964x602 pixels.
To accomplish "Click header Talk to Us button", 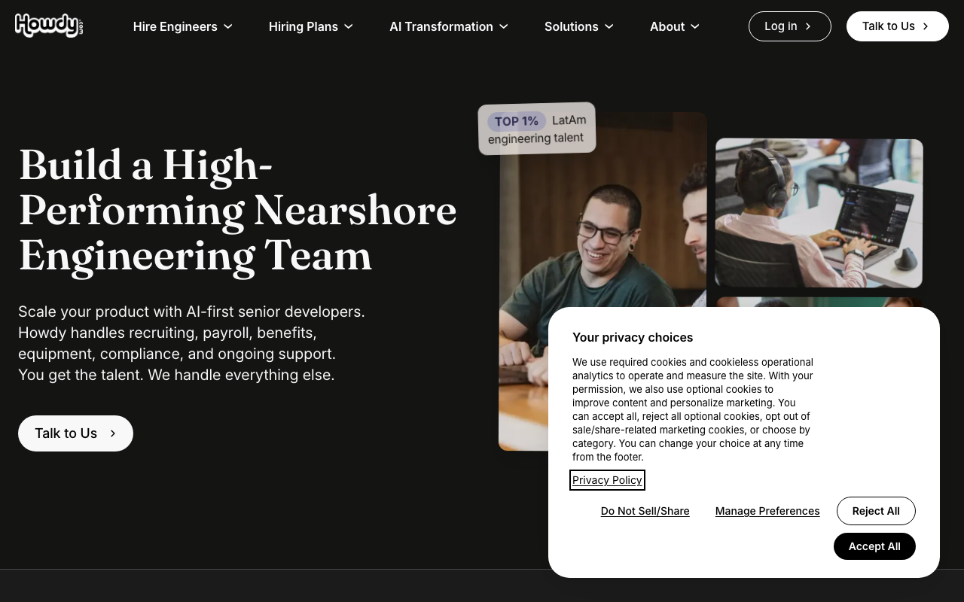I will tap(897, 26).
